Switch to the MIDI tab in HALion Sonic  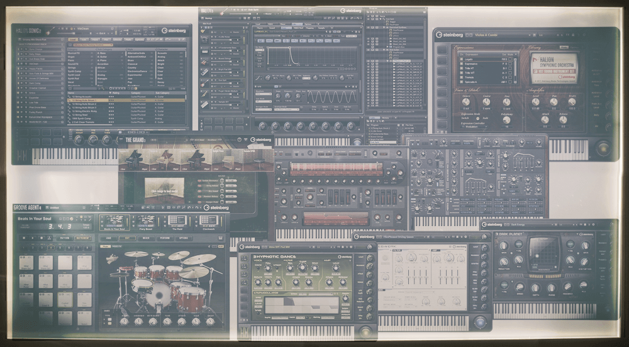point(95,40)
